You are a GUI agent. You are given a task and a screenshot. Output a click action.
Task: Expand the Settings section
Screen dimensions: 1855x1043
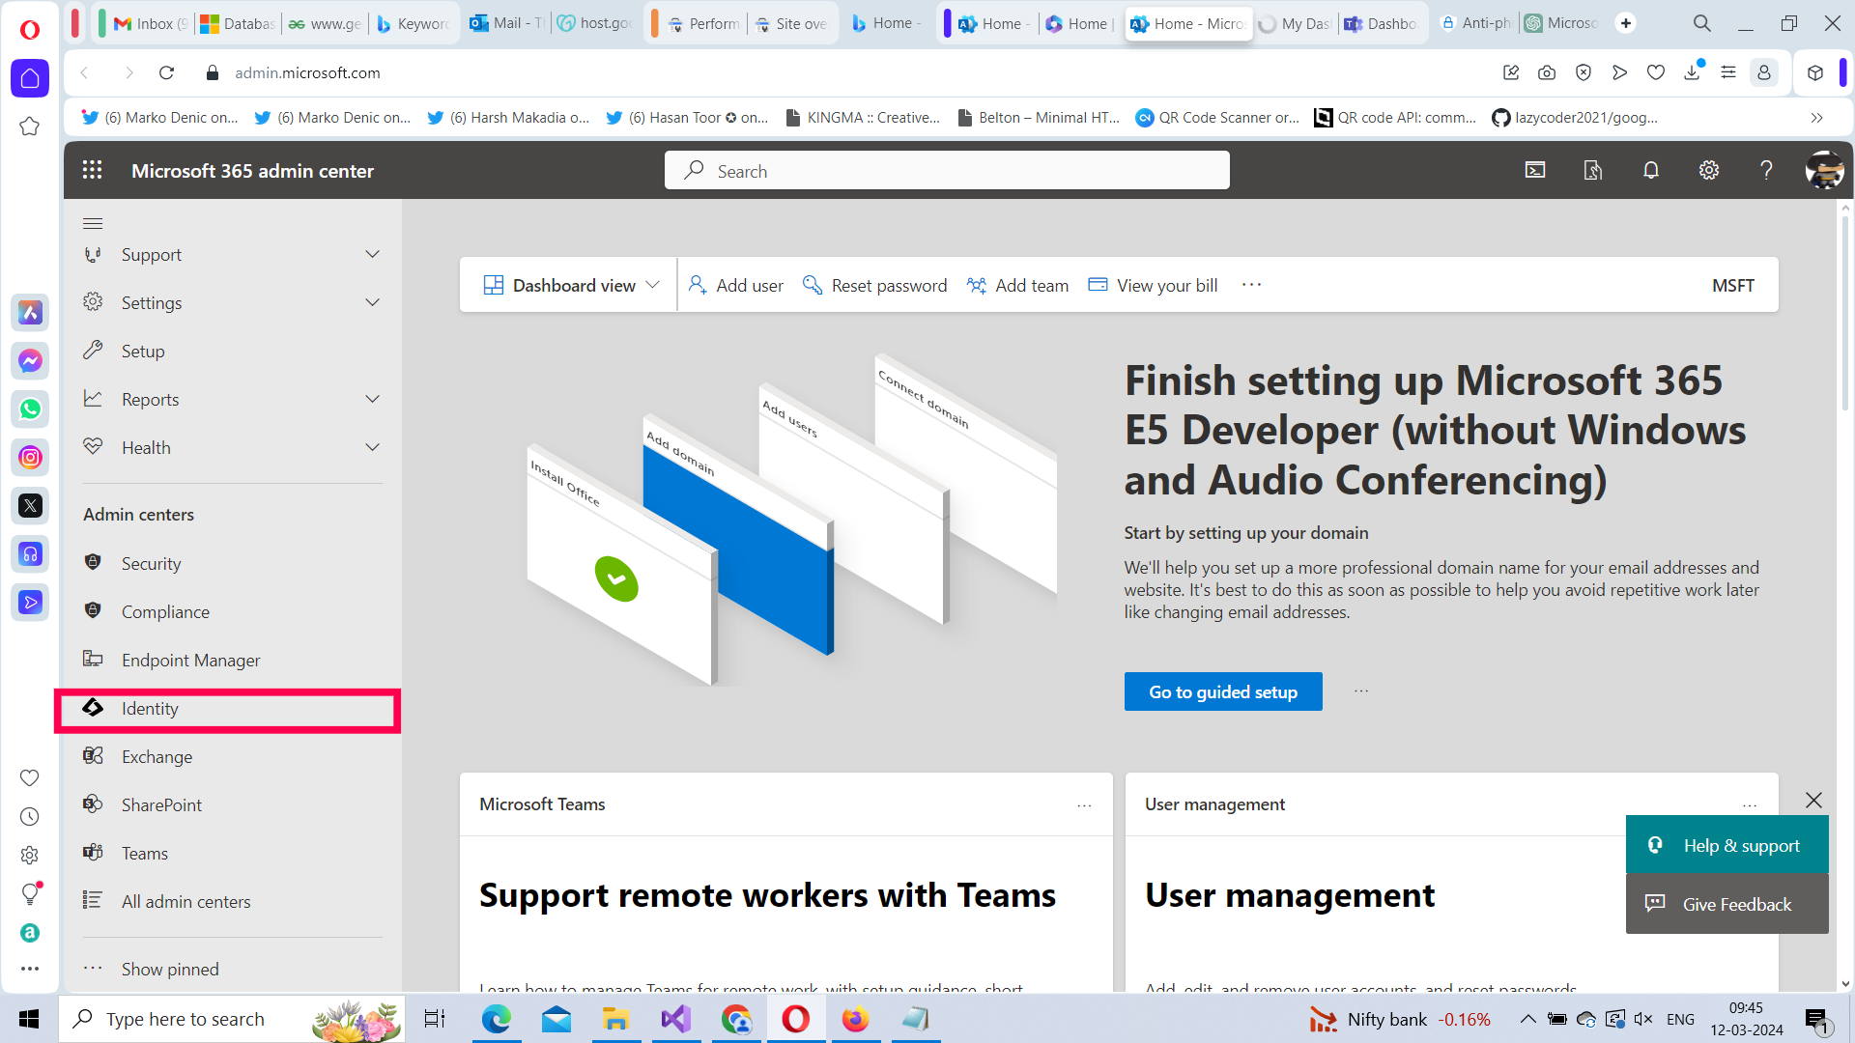pyautogui.click(x=152, y=302)
